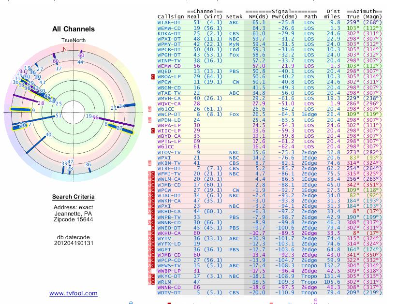Select the WTOV-TV callsign
412x304 pixels.
coord(169,153)
